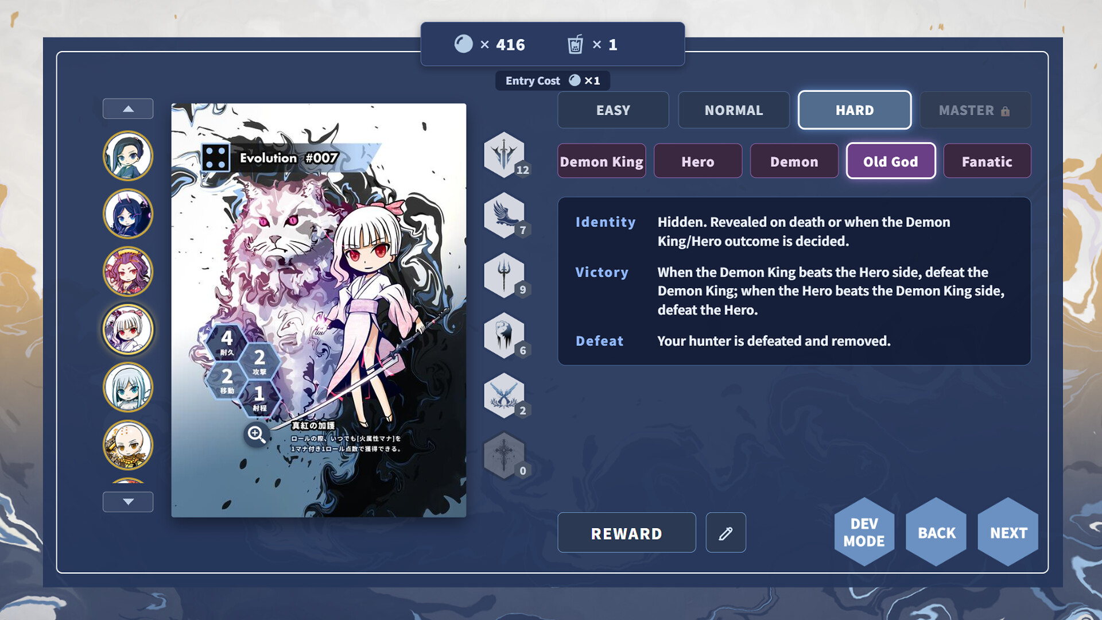The height and width of the screenshot is (620, 1102).
Task: Click the crossed swords icon with 2
Action: coord(504,396)
